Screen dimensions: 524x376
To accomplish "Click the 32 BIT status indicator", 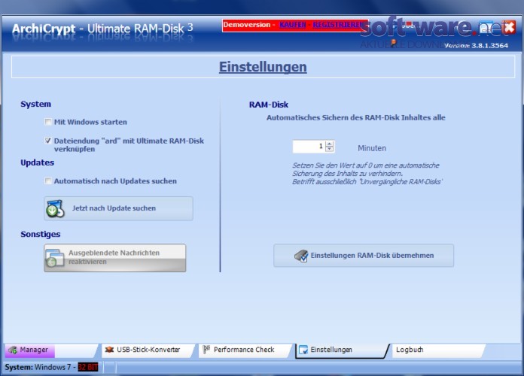I will [x=88, y=367].
